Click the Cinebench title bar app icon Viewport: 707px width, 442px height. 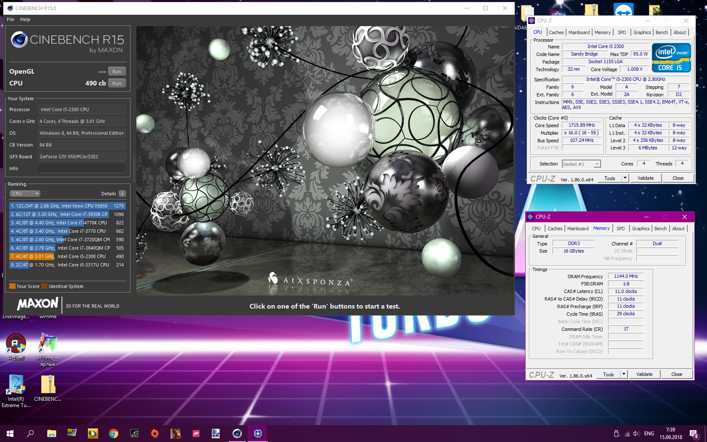10,8
